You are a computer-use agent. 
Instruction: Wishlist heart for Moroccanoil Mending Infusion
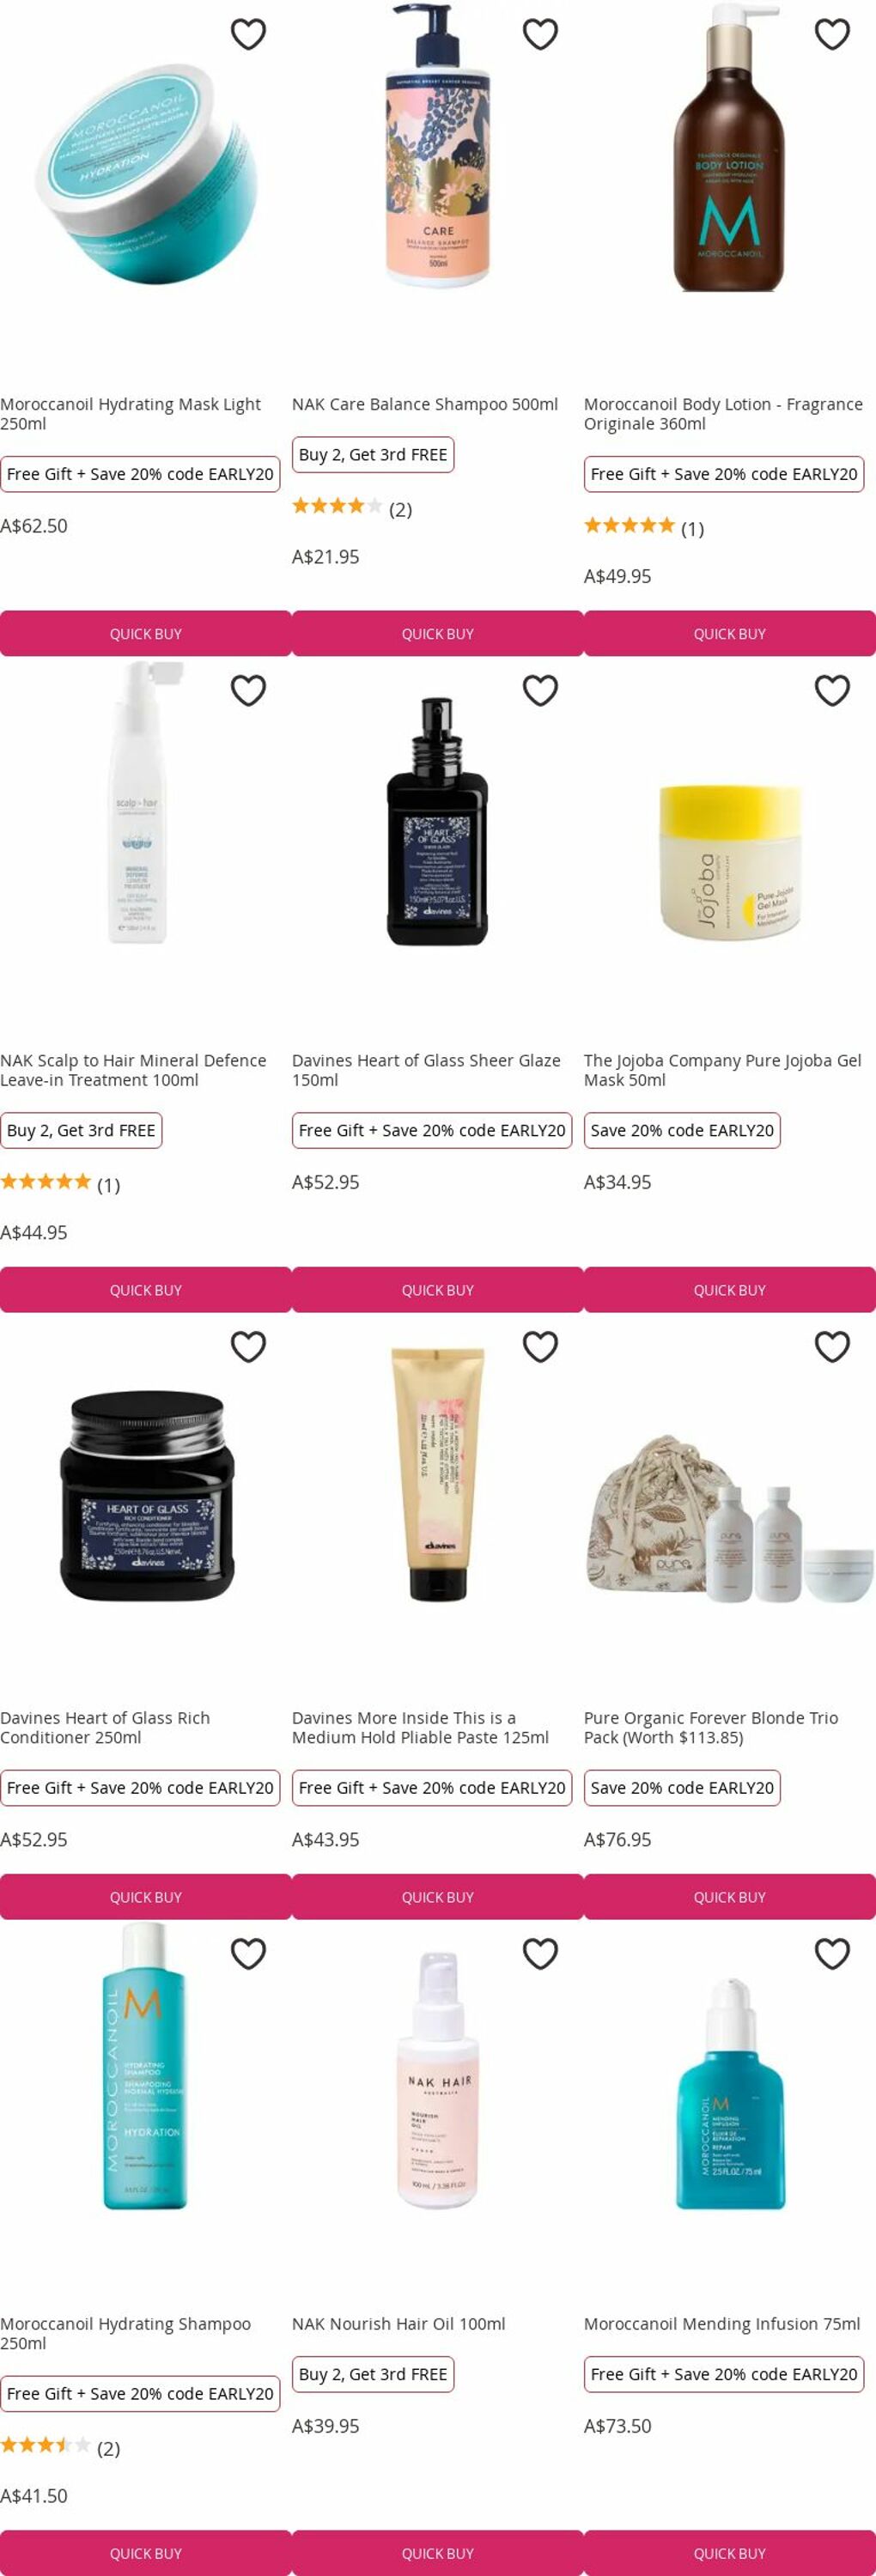click(832, 1953)
